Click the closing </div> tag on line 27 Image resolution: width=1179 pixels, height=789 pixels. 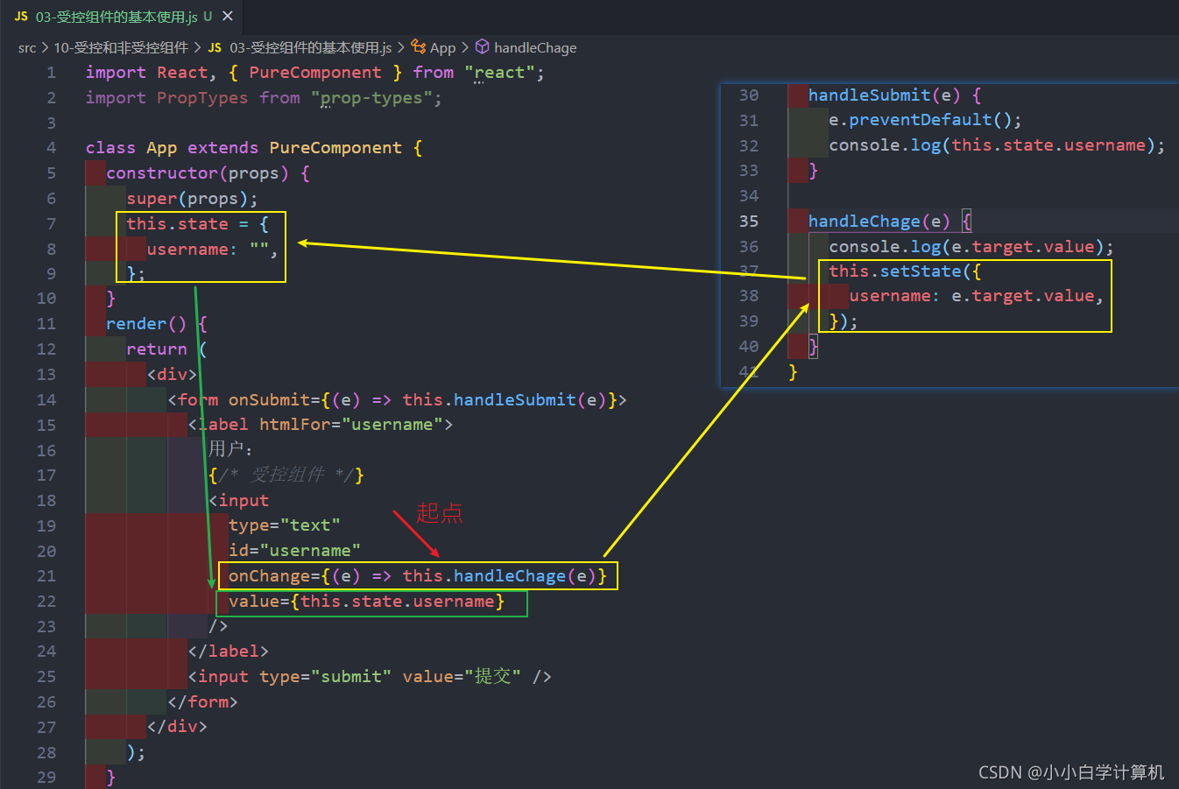click(177, 727)
